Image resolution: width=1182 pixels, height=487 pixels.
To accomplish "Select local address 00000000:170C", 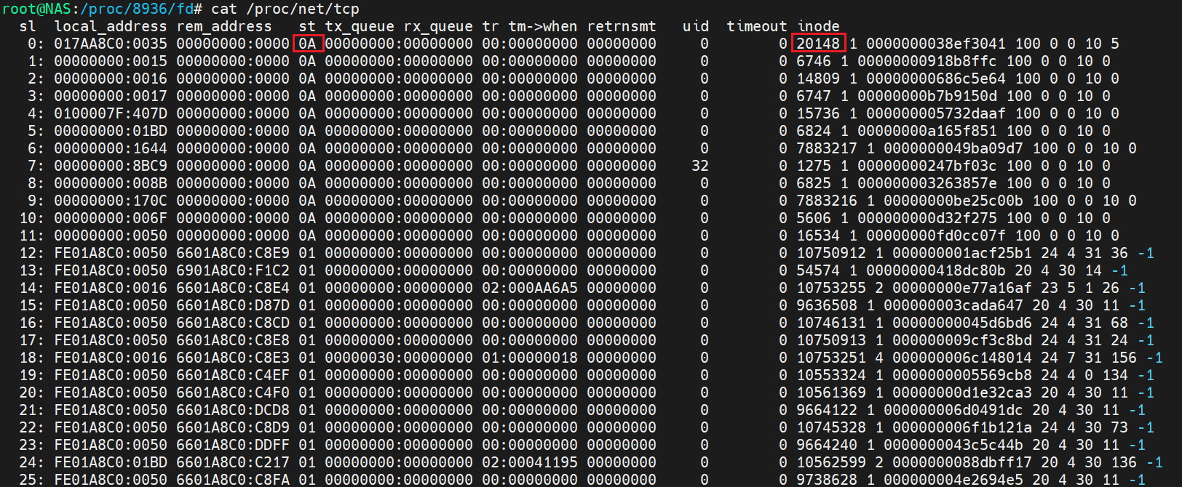I will click(x=111, y=201).
